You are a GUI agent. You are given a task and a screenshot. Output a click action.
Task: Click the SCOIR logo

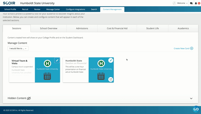9,3
